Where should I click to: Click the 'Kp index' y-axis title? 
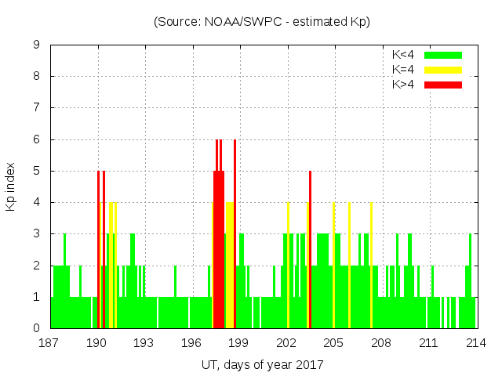(11, 186)
